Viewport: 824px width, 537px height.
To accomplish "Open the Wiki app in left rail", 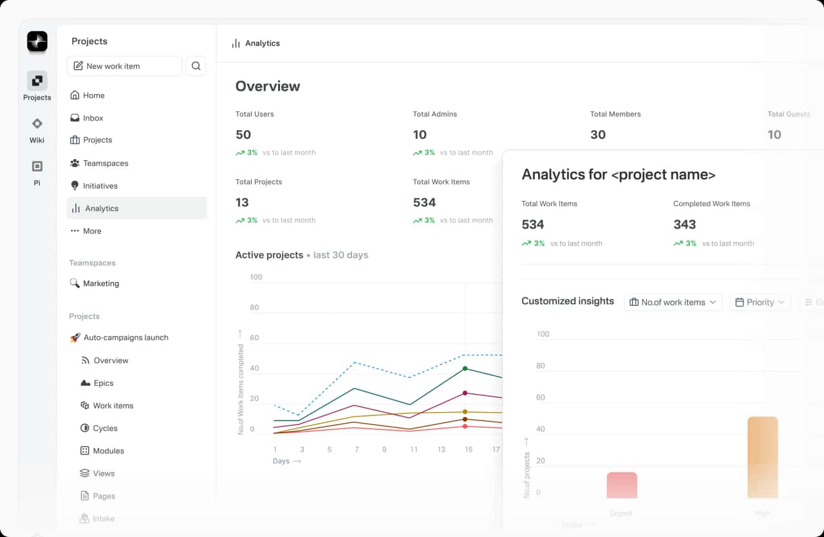I will click(37, 124).
